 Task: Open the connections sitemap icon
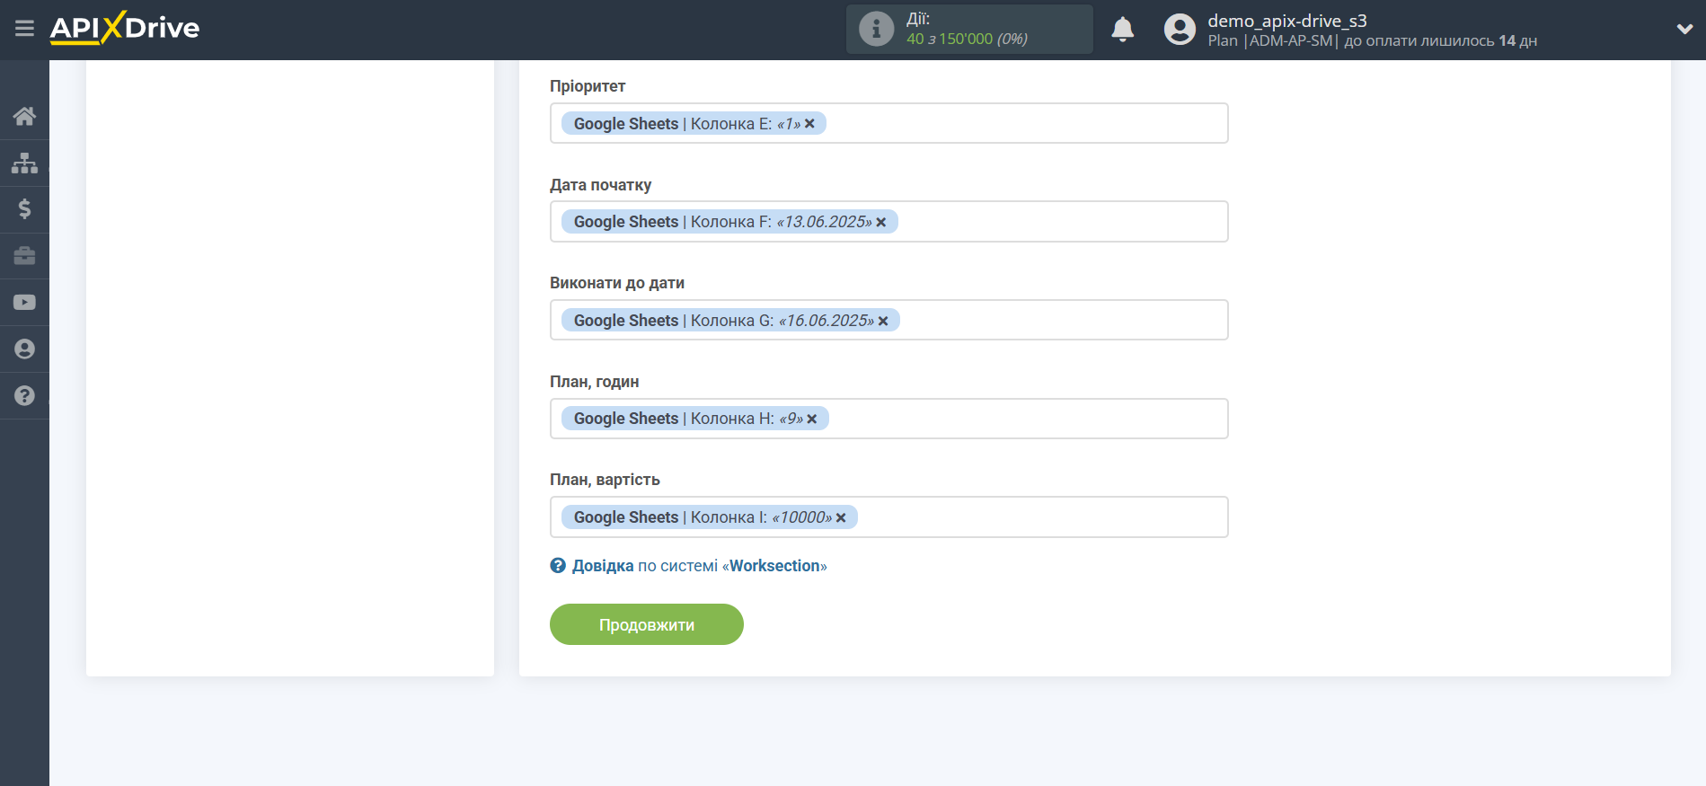24,163
